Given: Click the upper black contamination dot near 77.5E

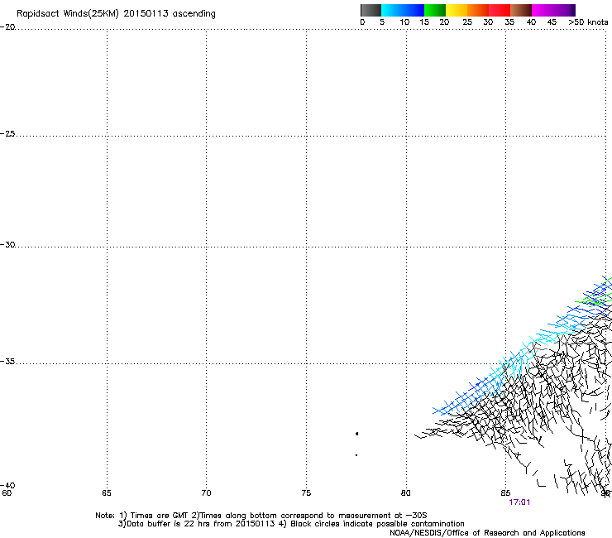Looking at the screenshot, I should (x=356, y=434).
